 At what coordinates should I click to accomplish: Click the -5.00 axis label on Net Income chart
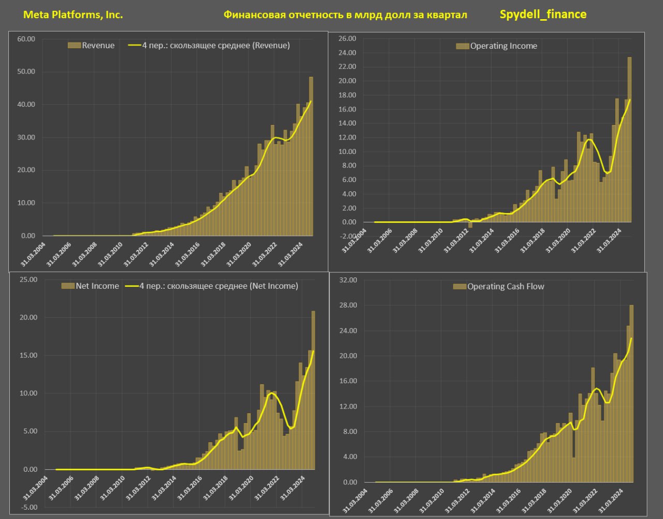click(28, 507)
